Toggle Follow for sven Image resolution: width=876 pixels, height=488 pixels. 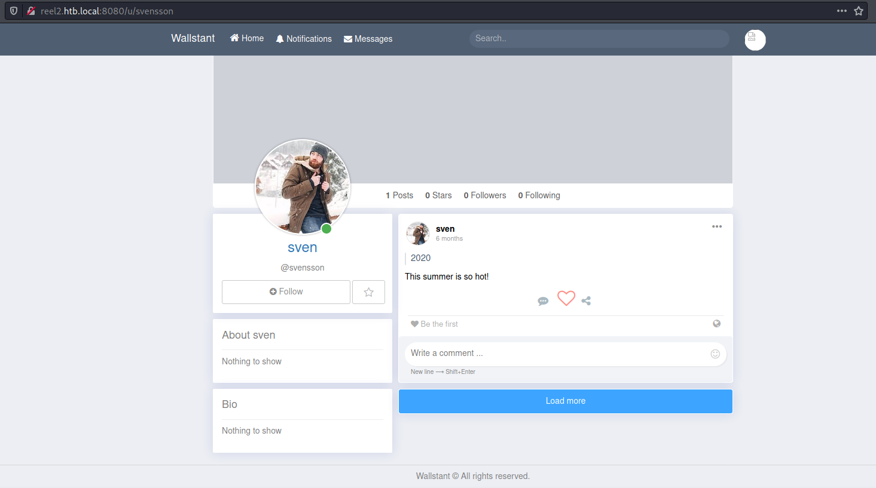pos(286,292)
